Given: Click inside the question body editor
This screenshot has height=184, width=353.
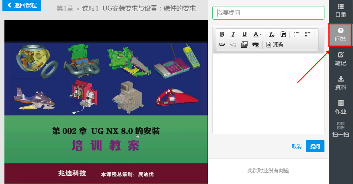Looking at the screenshot, I should 268,93.
